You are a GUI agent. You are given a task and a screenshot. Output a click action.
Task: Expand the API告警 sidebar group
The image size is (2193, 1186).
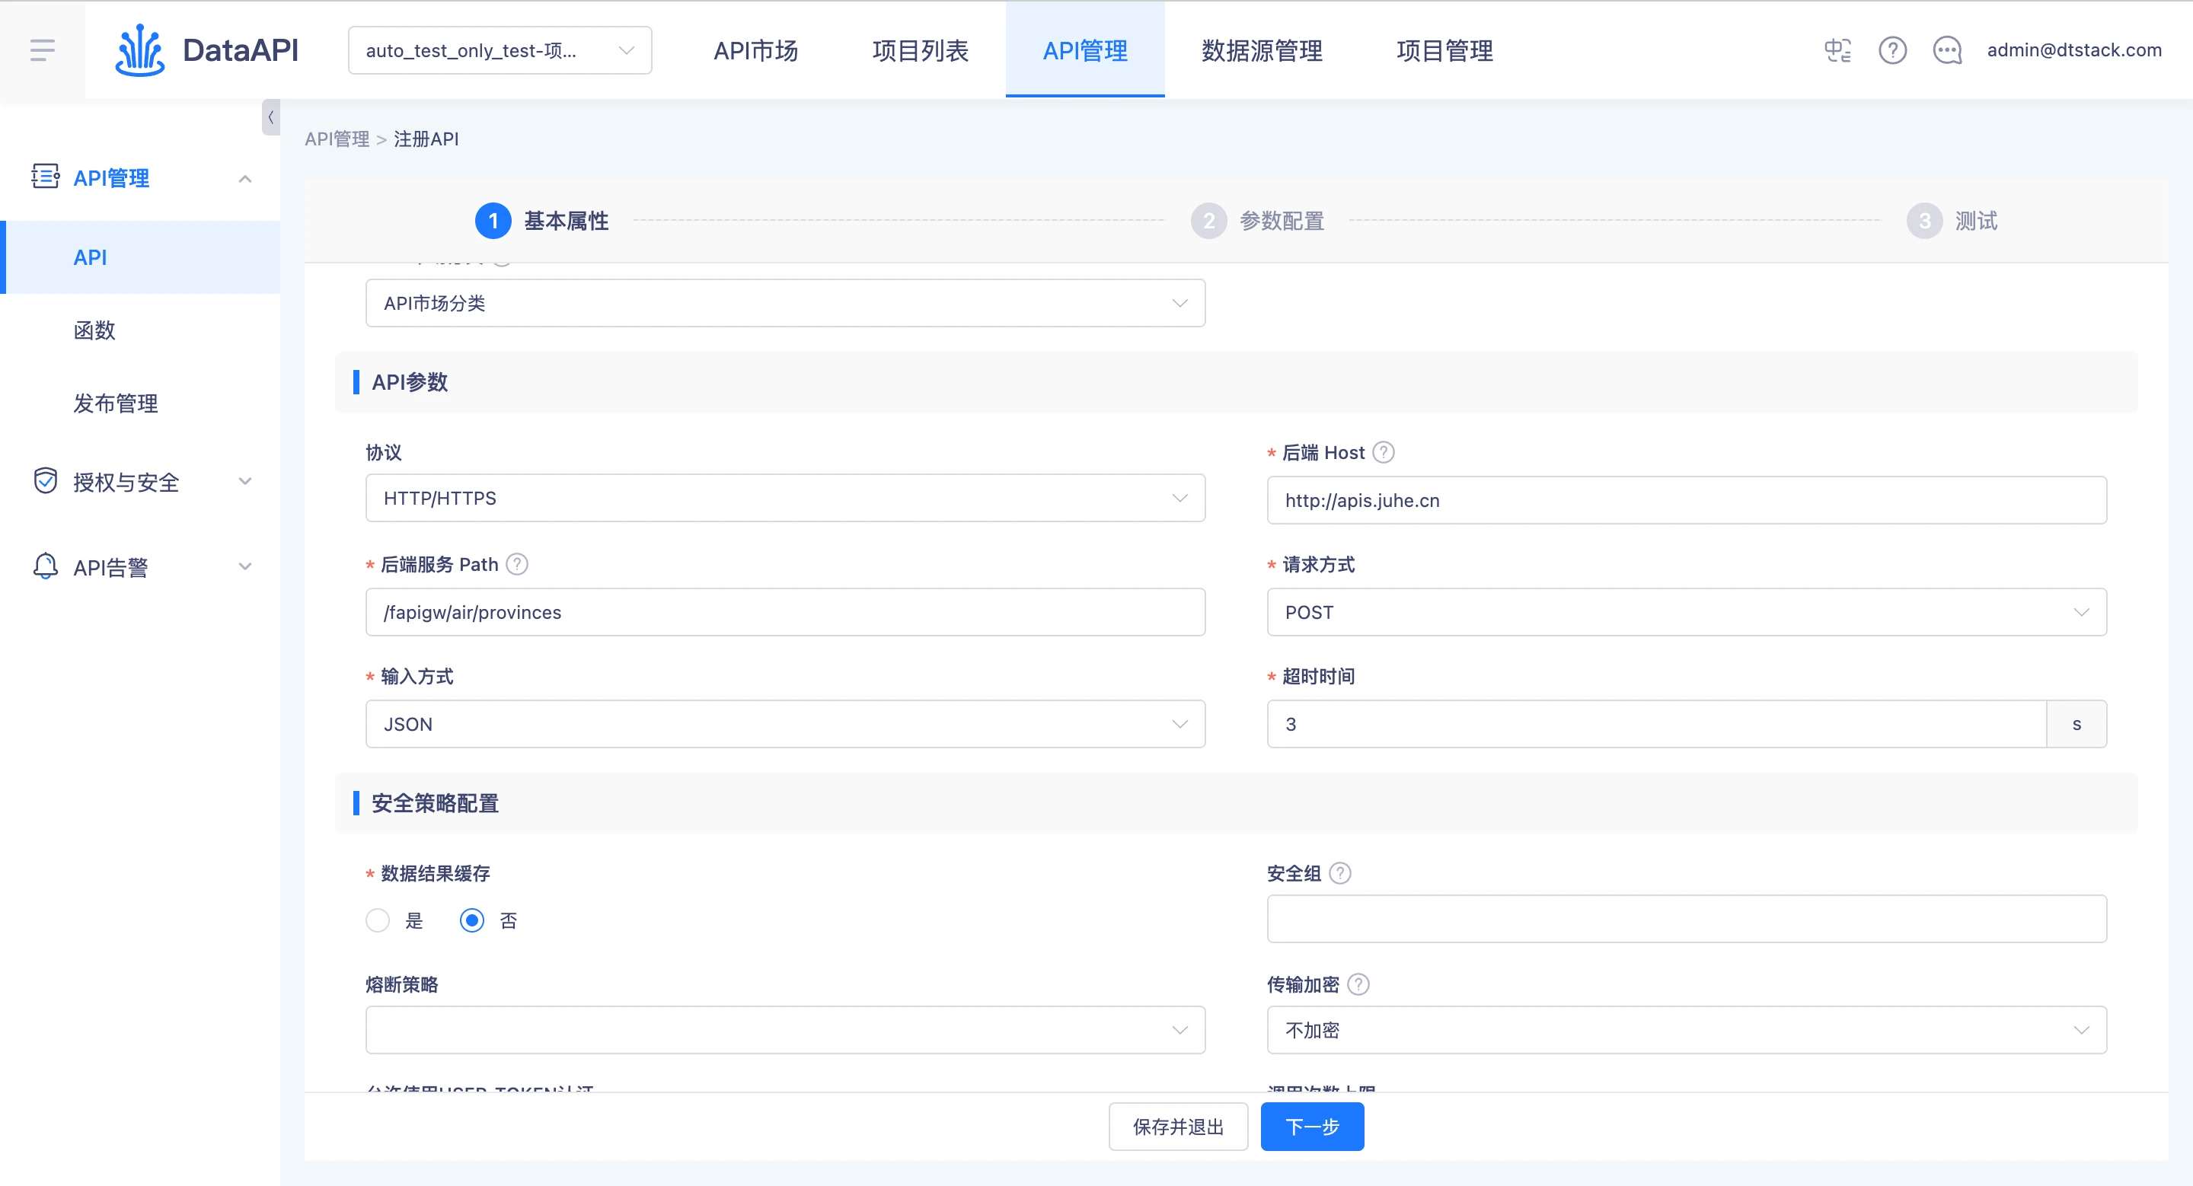[245, 566]
